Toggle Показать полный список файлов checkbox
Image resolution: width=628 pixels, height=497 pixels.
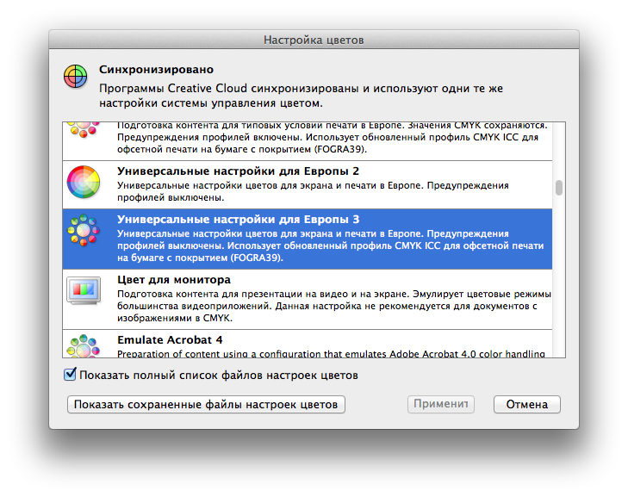[70, 375]
